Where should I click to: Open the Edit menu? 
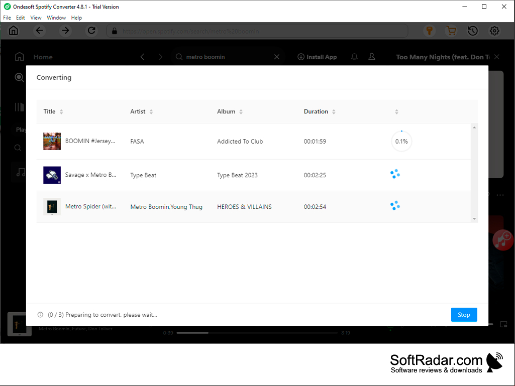coord(21,18)
